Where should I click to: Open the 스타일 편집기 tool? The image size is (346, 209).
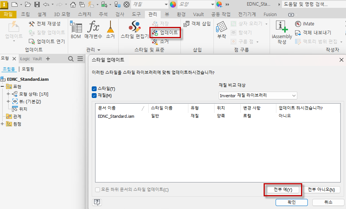pos(134,30)
